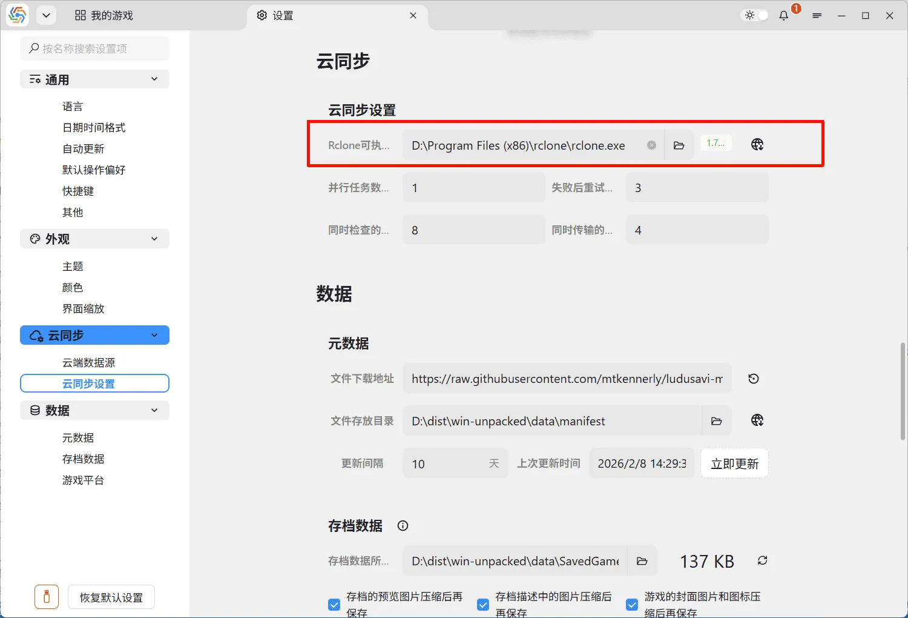Screen dimensions: 908x618
Task: Browse for rclone.exe using folder icon
Action: point(679,145)
